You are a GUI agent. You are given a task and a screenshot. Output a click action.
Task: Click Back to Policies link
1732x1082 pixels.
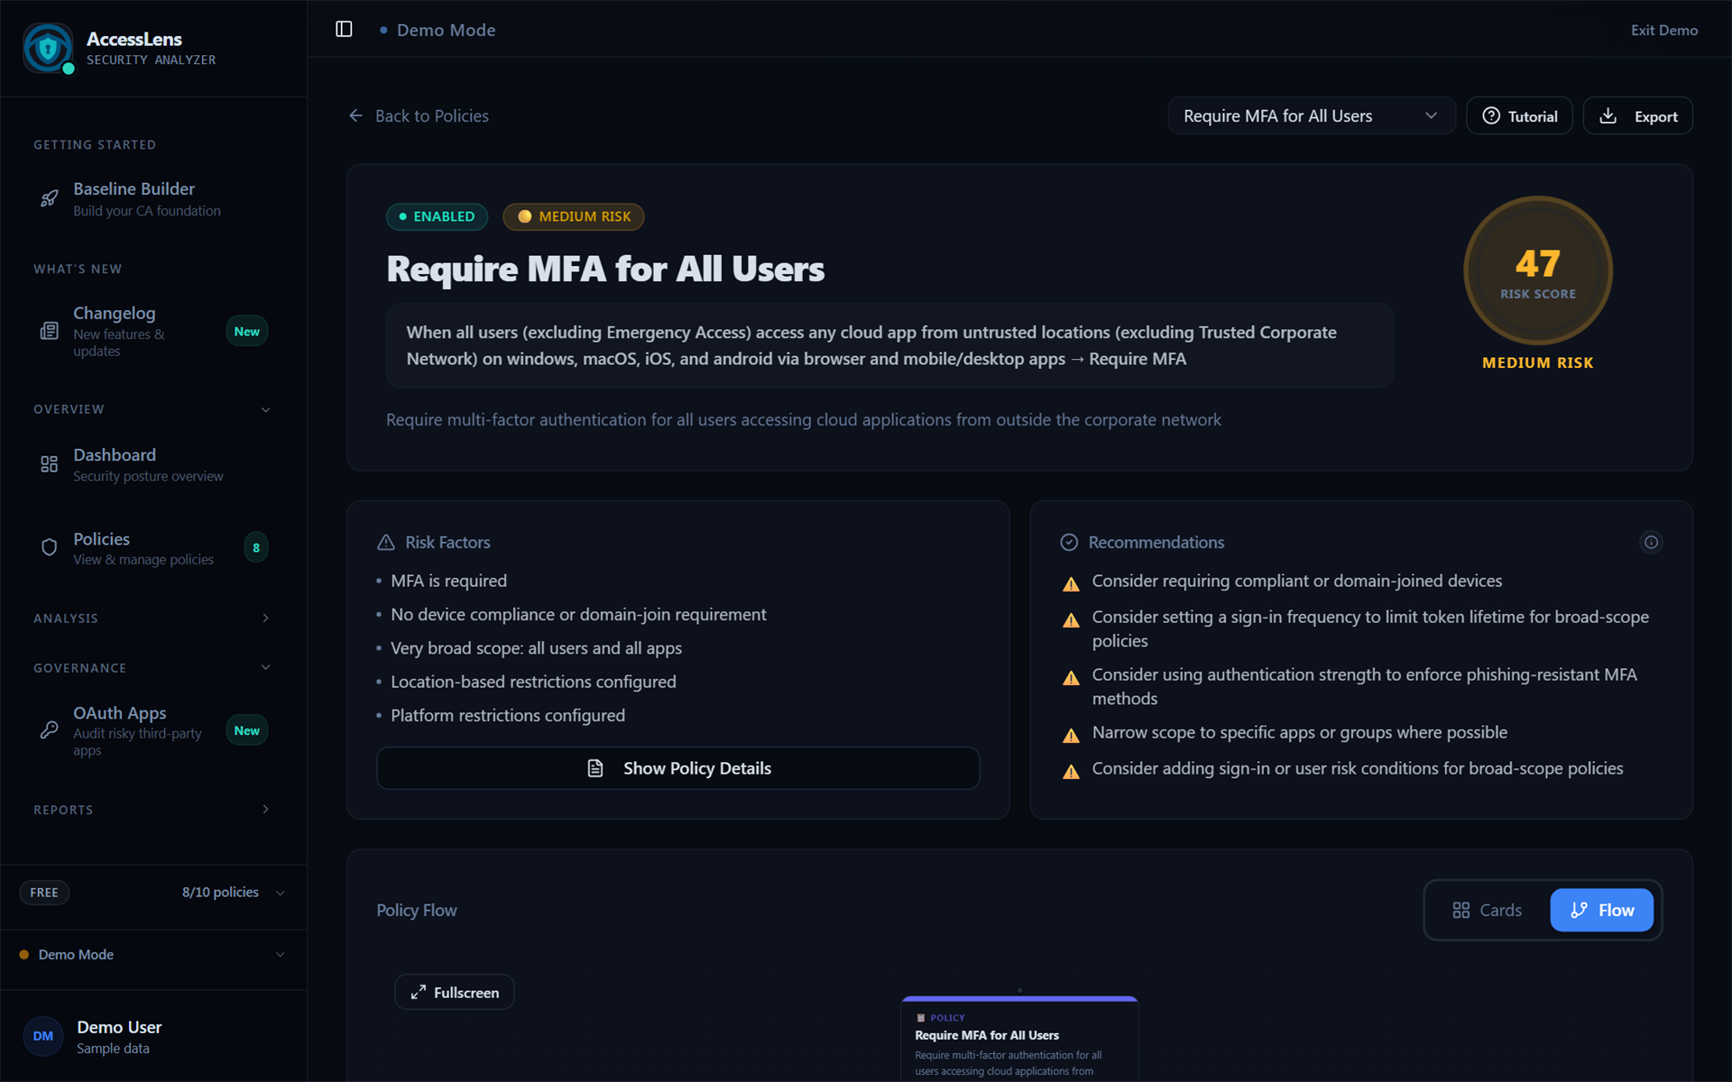pos(419,115)
